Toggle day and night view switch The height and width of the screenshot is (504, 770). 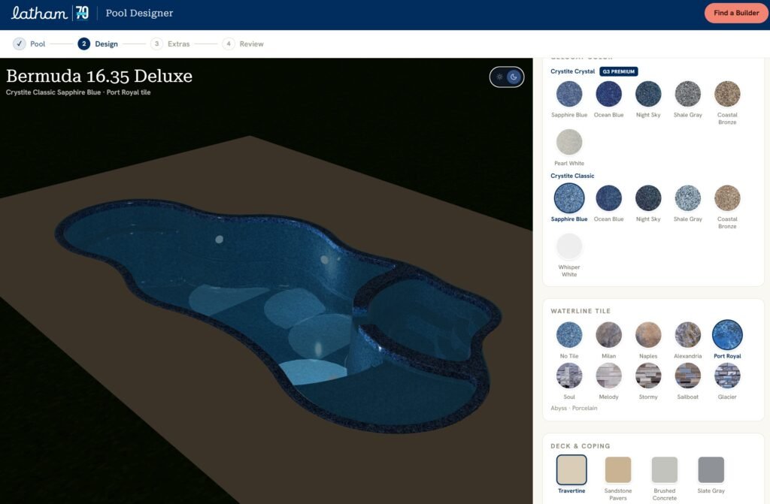[507, 77]
